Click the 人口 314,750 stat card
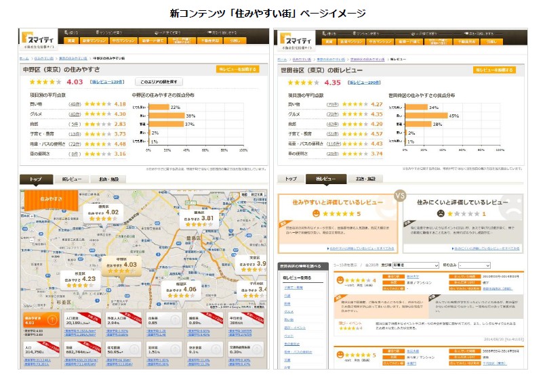The image size is (545, 377). pyautogui.click(x=41, y=349)
